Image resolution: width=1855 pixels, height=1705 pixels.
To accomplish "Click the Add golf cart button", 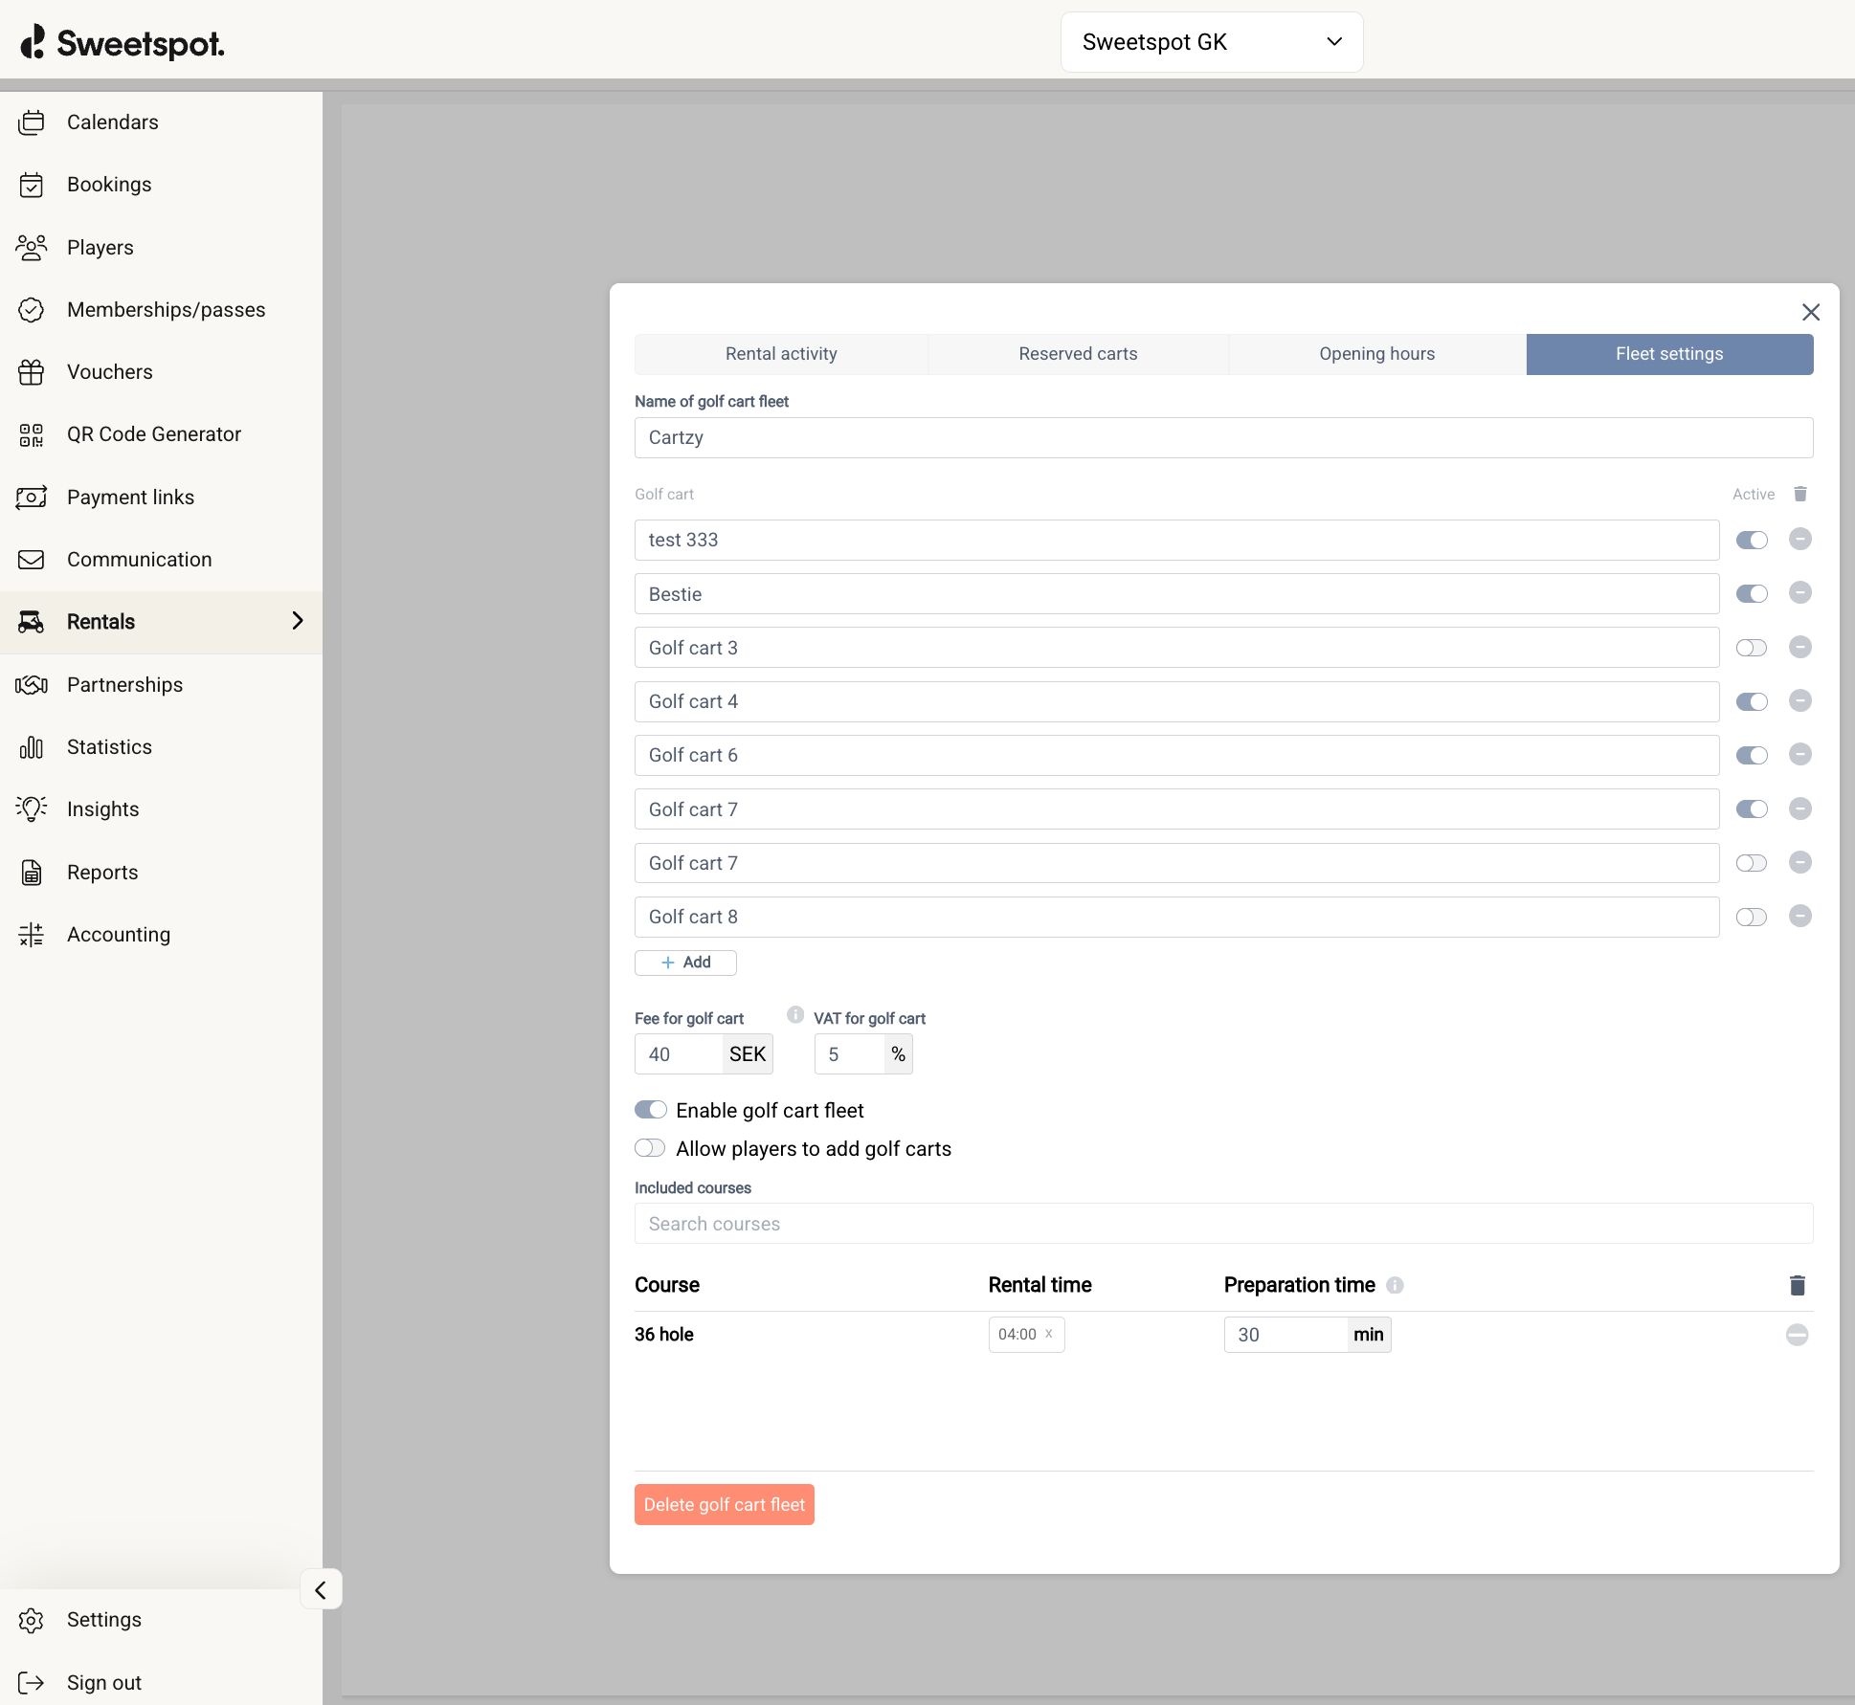I will (685, 963).
